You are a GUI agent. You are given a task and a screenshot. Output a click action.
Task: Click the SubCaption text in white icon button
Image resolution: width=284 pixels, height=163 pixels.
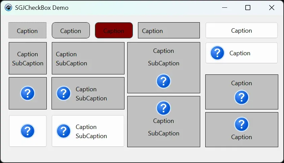91,136
